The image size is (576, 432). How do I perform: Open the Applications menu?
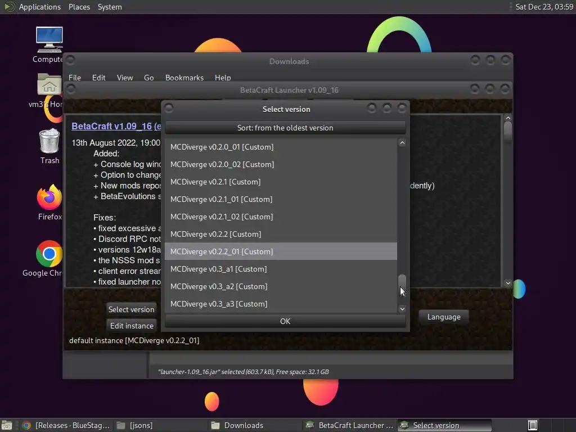[x=40, y=7]
